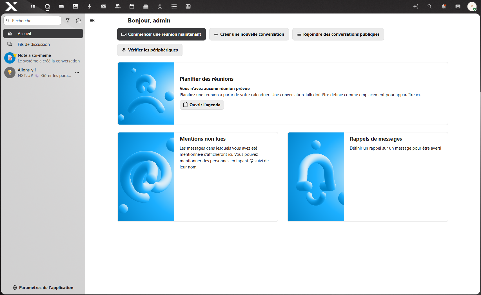Click the at-sign illustration in Mentions card
Viewport: 481px width, 295px height.
[146, 177]
